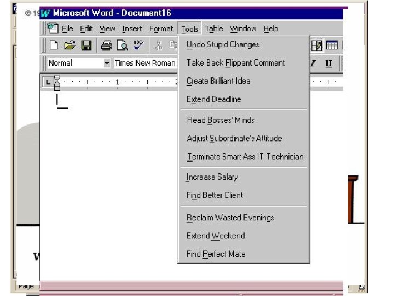Toggle Underline formatting button
The image size is (394, 296).
click(x=328, y=63)
